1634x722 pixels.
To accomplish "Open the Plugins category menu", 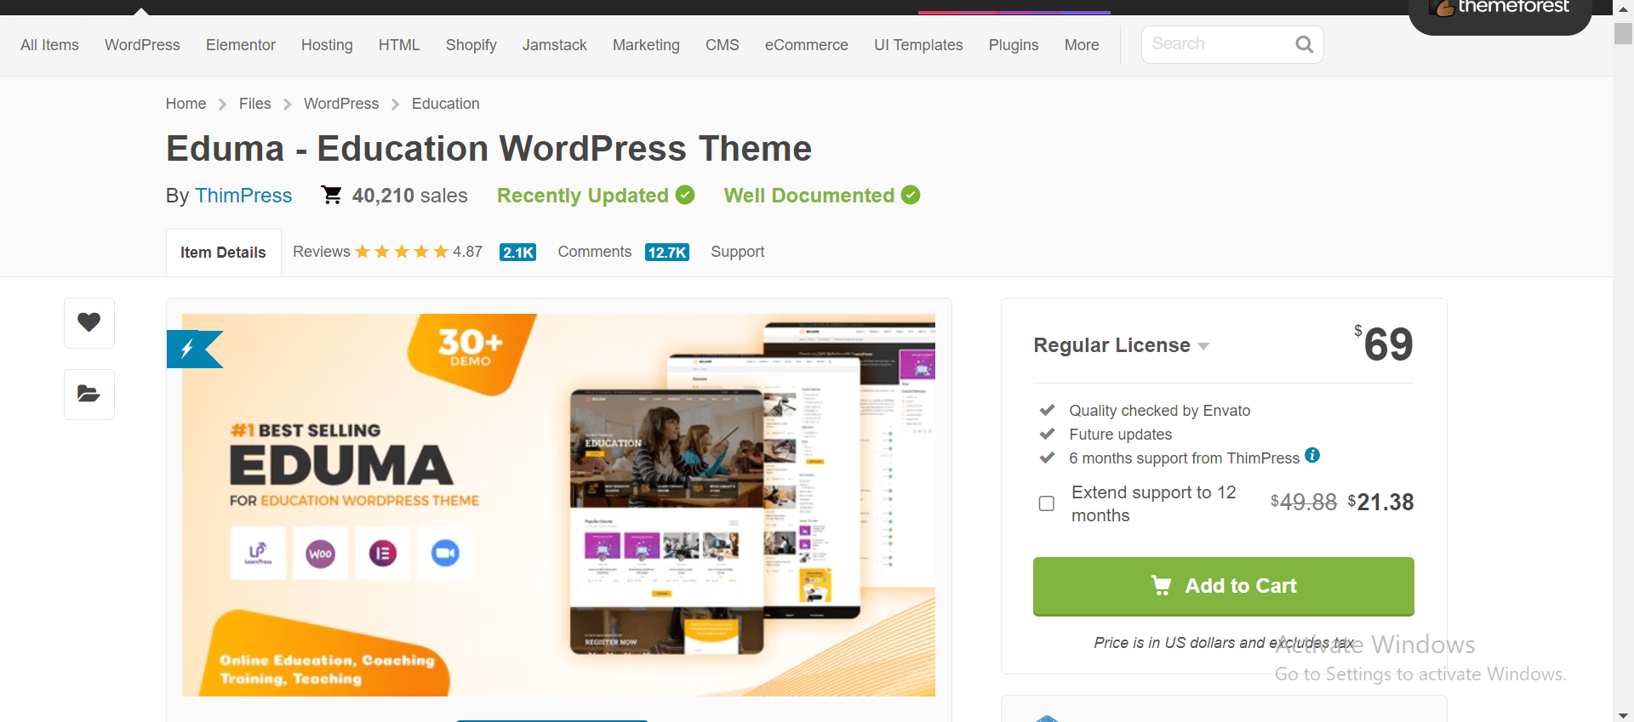I will point(1014,45).
